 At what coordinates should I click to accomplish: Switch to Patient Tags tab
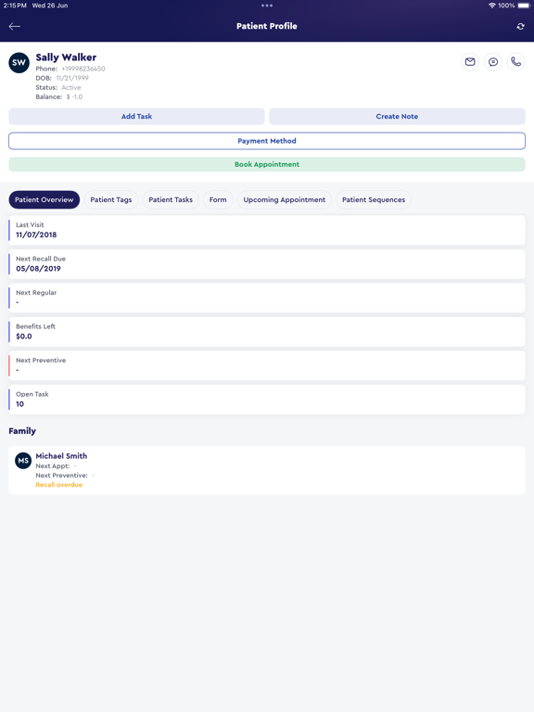111,200
